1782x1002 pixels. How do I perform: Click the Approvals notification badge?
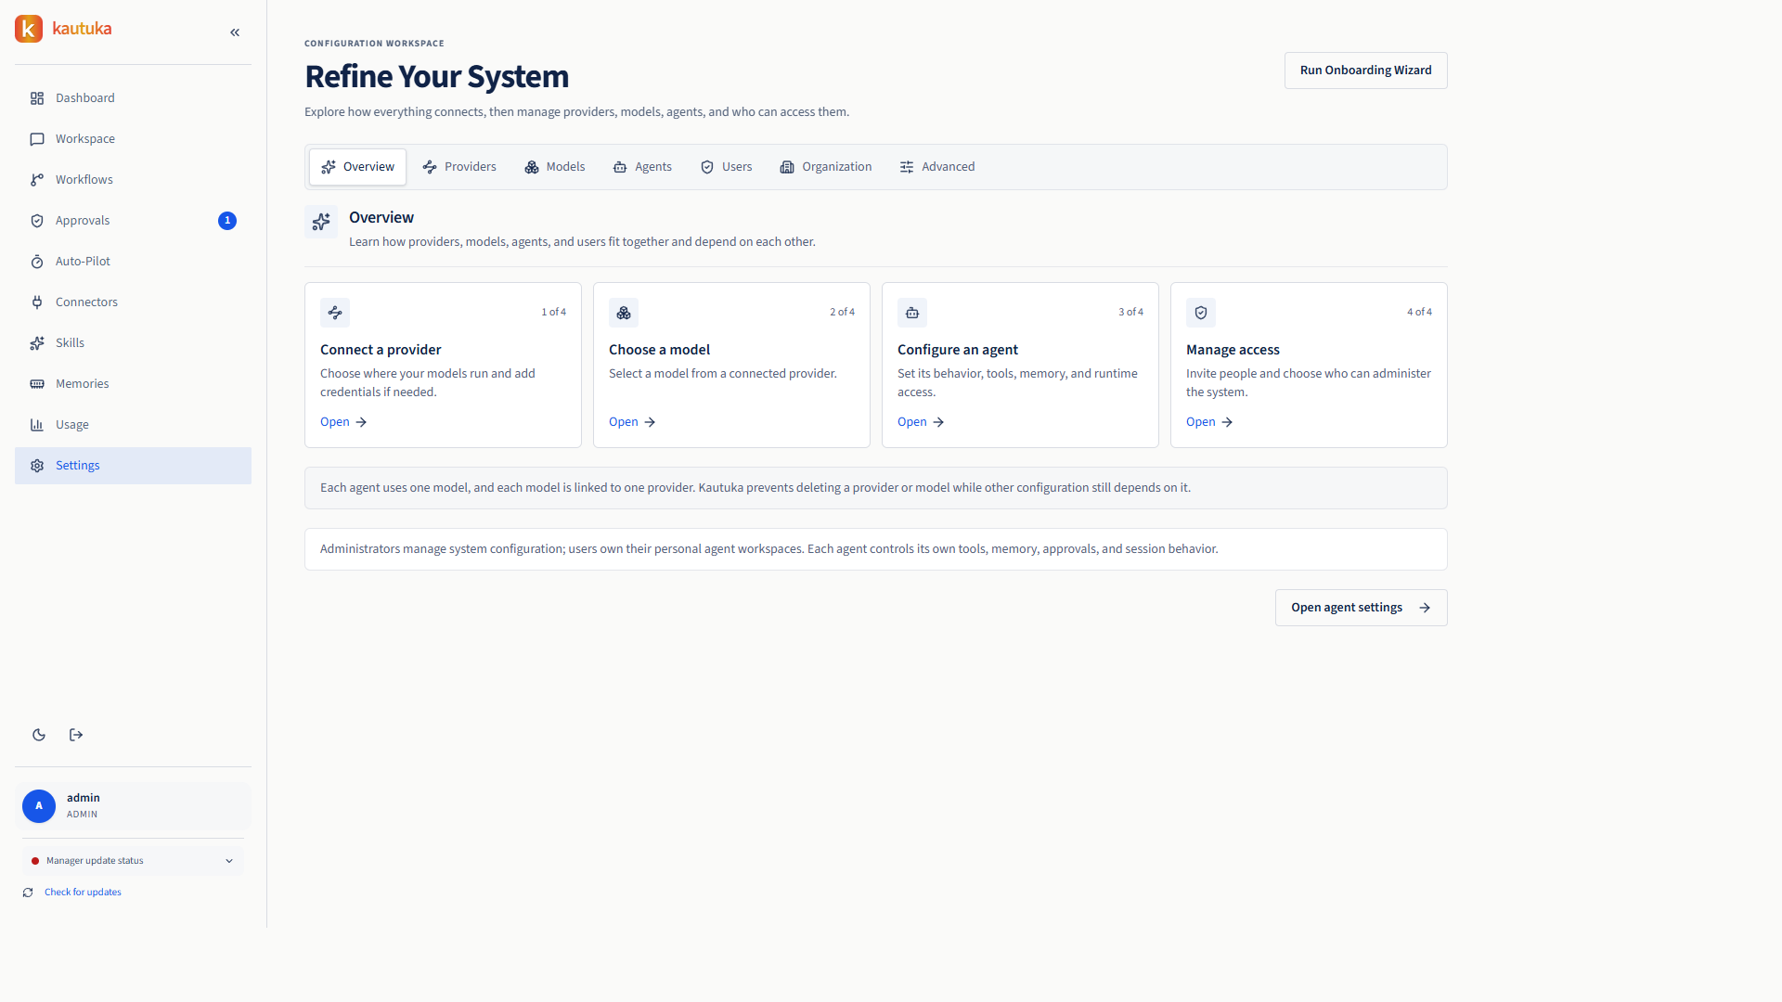pos(227,221)
